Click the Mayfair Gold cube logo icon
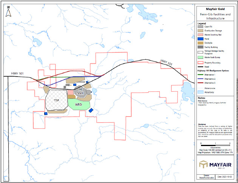 [x=203, y=164]
